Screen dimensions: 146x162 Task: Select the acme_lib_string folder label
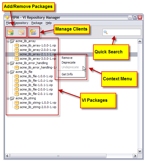(26, 98)
